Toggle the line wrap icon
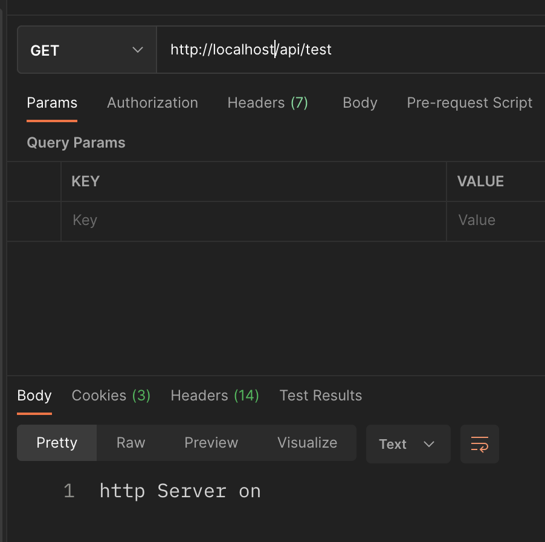This screenshot has width=545, height=542. pyautogui.click(x=480, y=444)
